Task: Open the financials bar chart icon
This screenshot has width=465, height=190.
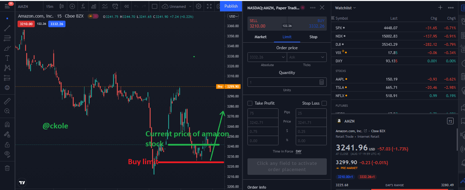Action: point(93,6)
